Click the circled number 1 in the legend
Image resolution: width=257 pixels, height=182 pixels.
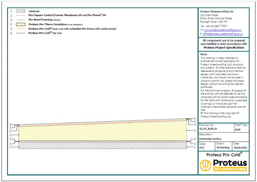(11, 11)
